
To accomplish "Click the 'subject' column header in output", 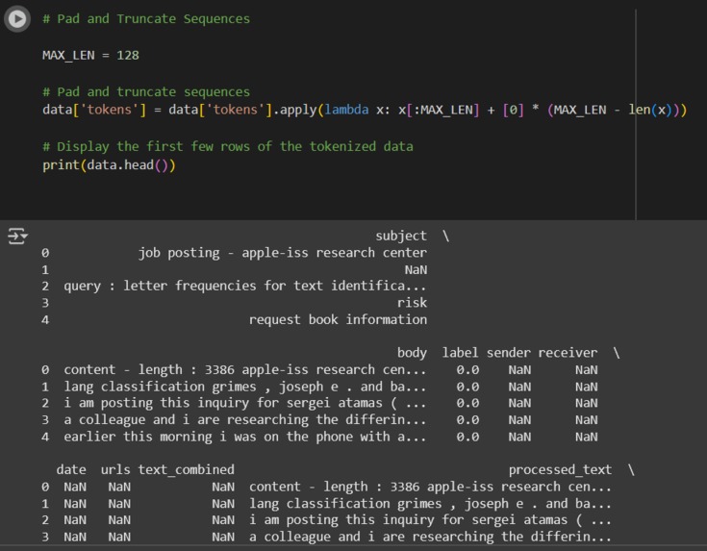I will pos(401,236).
